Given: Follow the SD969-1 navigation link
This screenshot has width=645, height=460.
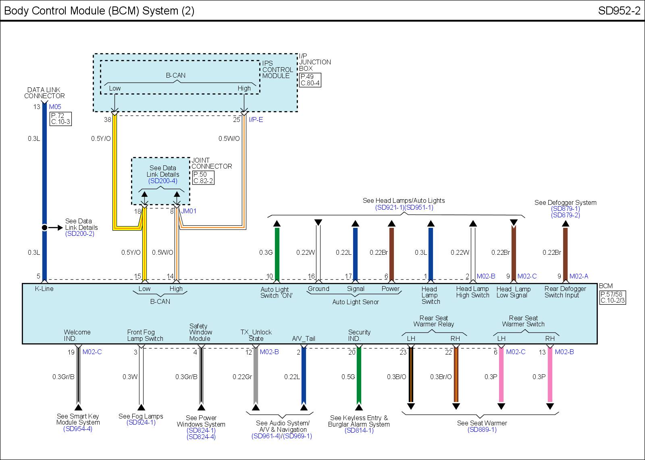Looking at the screenshot, I should [298, 436].
